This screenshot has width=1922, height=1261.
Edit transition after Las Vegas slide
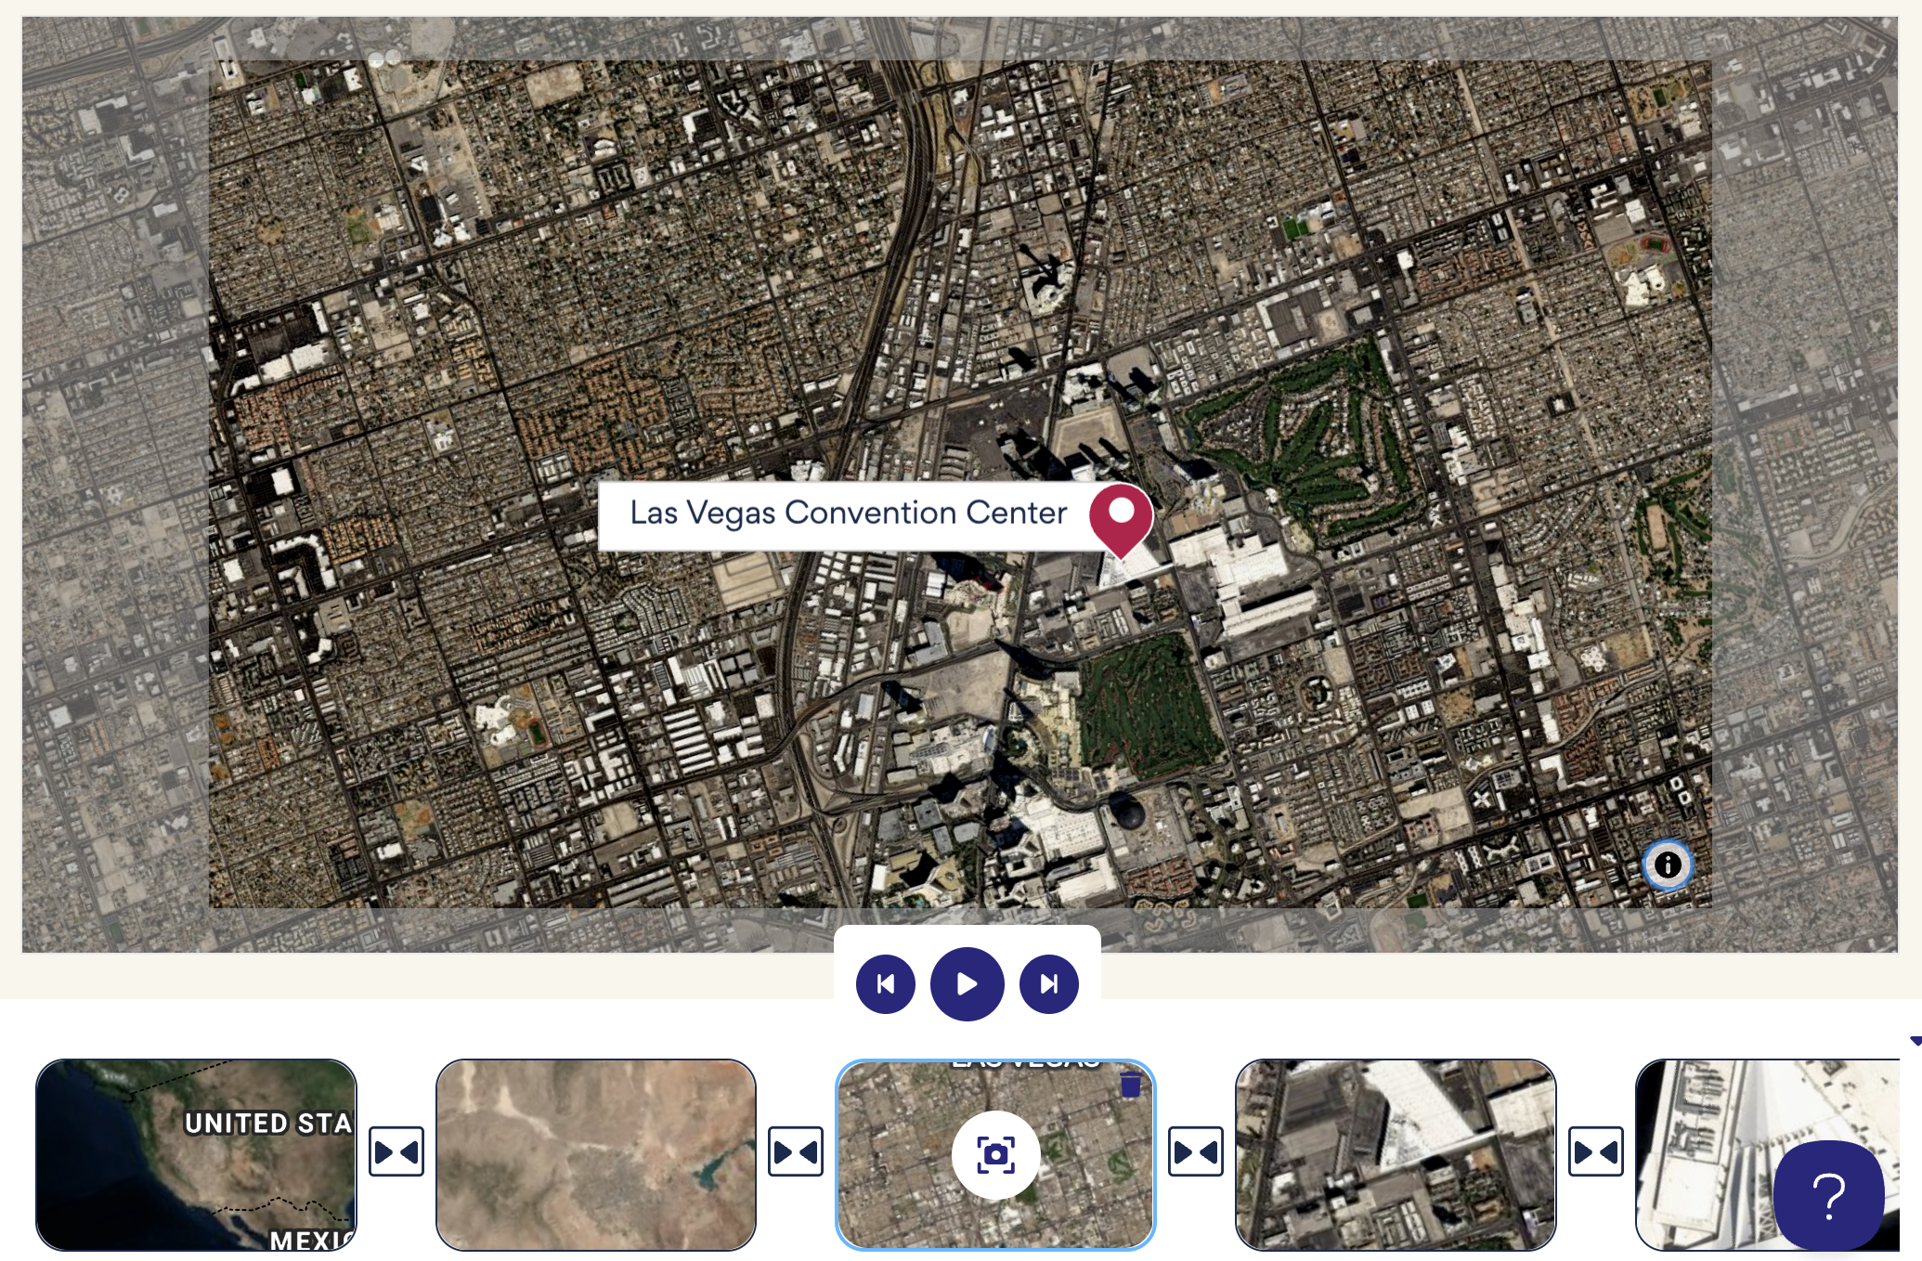click(x=1196, y=1152)
